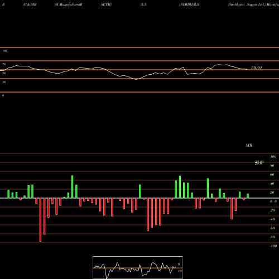The image size is (279, 279).
Task: Click the 100 axis label in MR panel
Action: (273, 157)
